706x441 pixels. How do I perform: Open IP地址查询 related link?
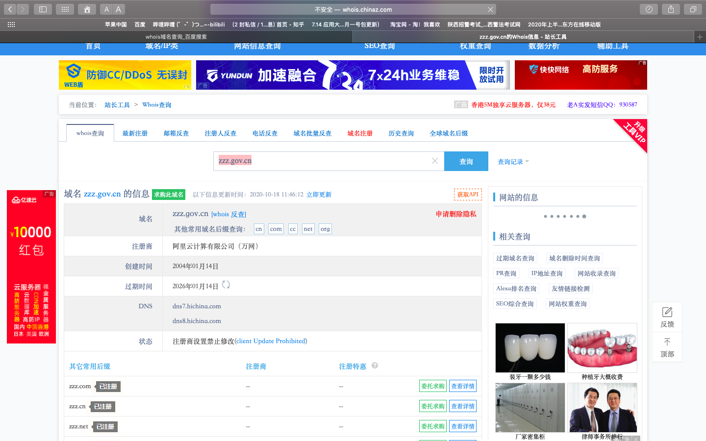click(x=547, y=273)
